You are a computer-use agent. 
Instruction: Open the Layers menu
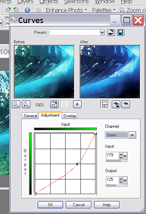(x=25, y=2)
